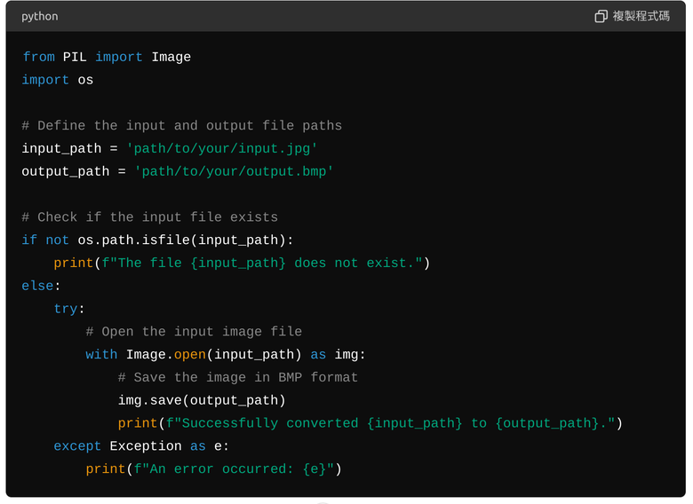Click the 'Save the image in BMP format' comment
Image resolution: width=693 pixels, height=504 pixels.
(238, 377)
